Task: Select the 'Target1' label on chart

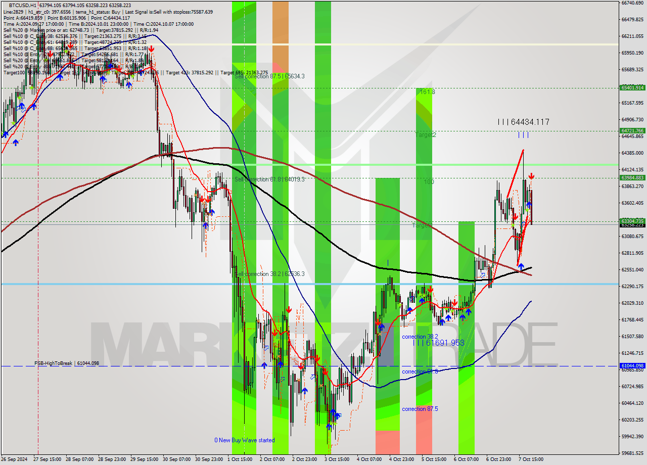Action: click(x=422, y=225)
